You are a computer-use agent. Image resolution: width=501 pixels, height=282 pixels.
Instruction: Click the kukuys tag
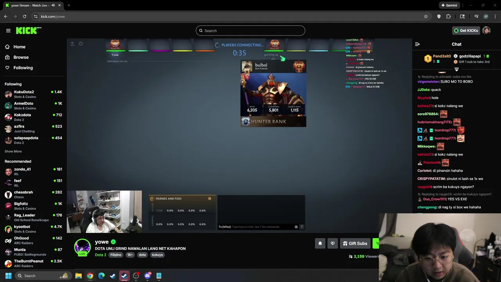click(x=157, y=255)
